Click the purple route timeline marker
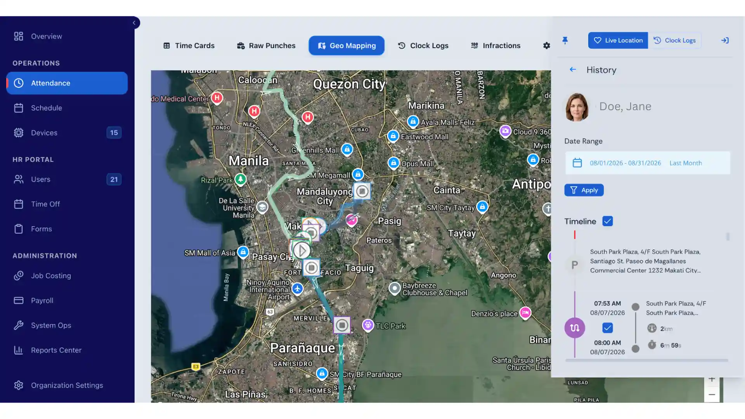The width and height of the screenshot is (745, 419). pyautogui.click(x=575, y=328)
